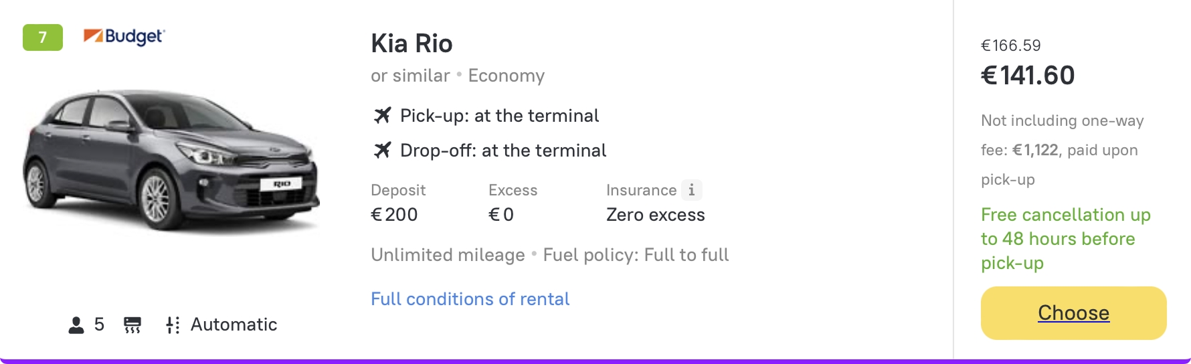Click the Unlimited mileage text

point(448,255)
